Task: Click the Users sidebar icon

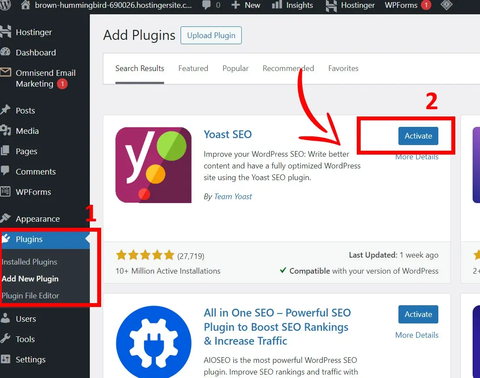Action: [x=5, y=319]
